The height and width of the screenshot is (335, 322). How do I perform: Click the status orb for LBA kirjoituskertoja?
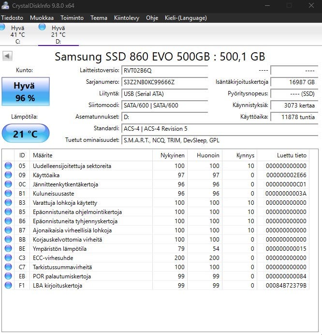[x=8, y=286]
